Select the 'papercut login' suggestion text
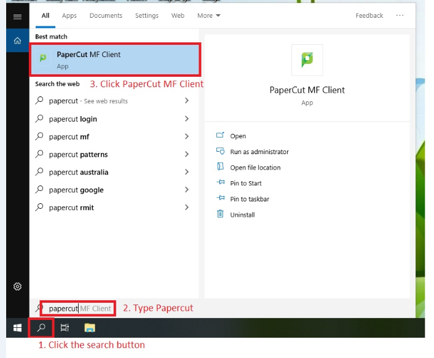 point(73,119)
